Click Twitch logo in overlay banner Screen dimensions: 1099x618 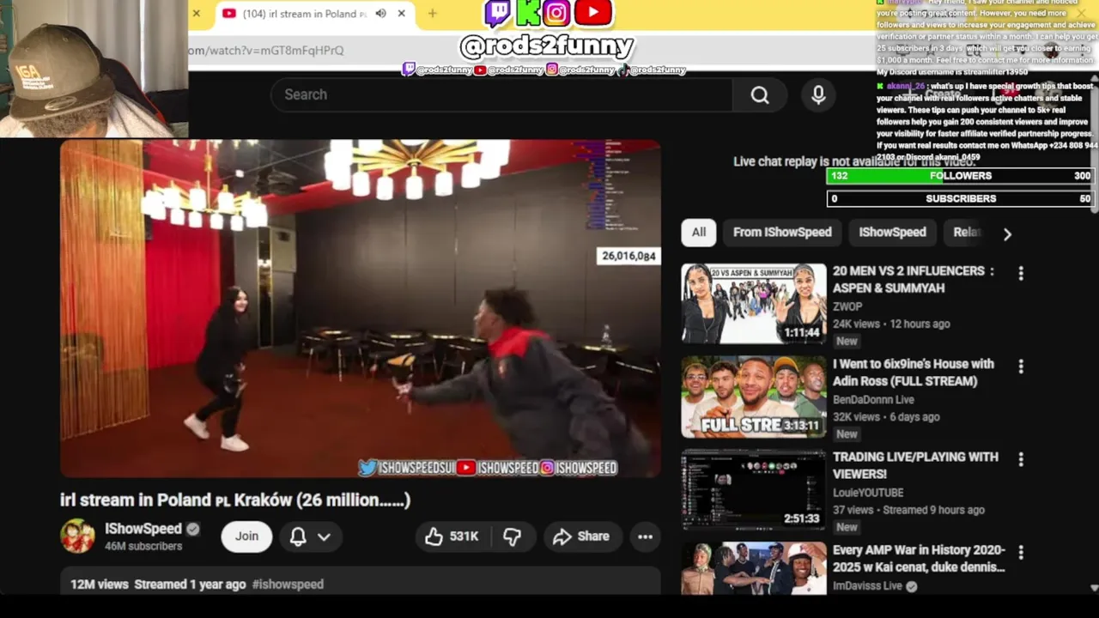498,13
